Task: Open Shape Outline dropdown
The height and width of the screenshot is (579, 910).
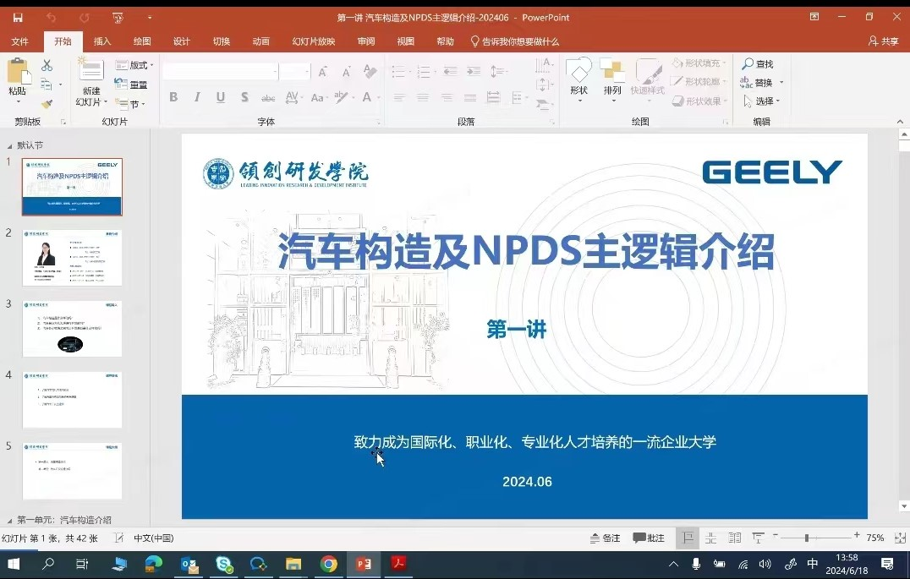Action: [x=700, y=82]
